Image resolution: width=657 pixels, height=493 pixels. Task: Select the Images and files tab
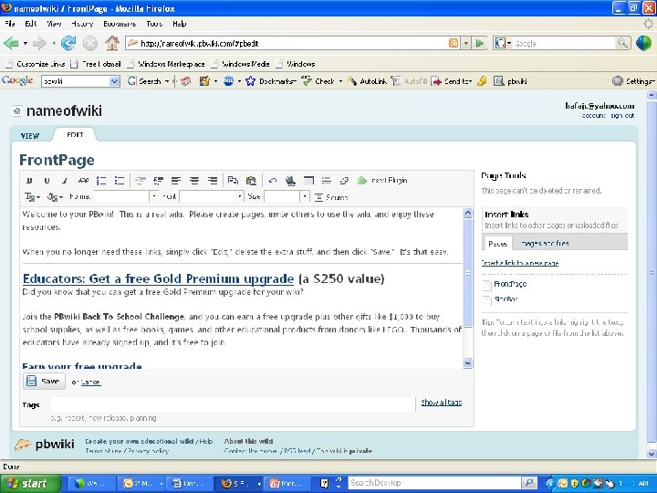click(x=544, y=243)
